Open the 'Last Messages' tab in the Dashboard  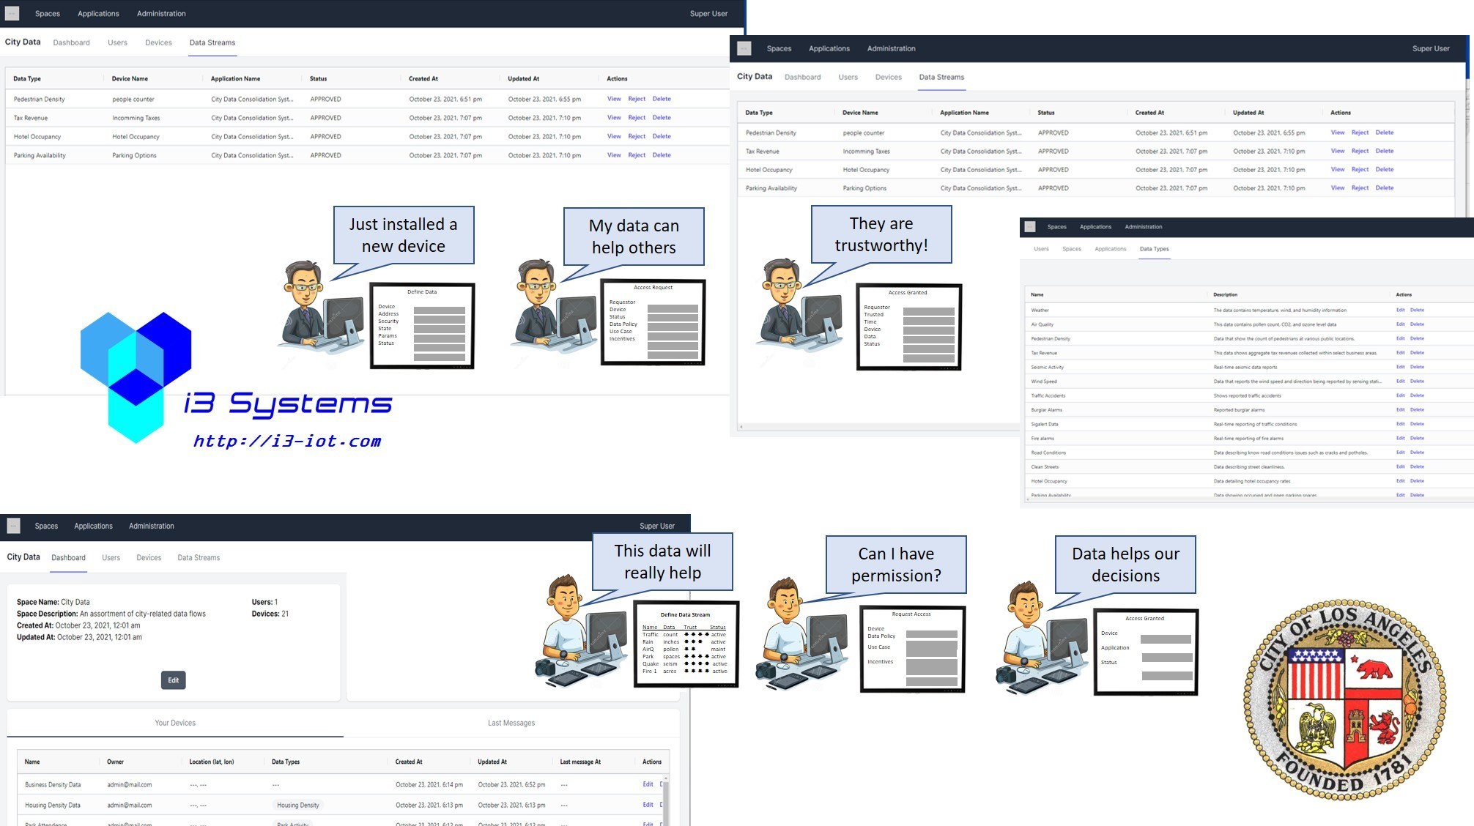[x=511, y=723]
